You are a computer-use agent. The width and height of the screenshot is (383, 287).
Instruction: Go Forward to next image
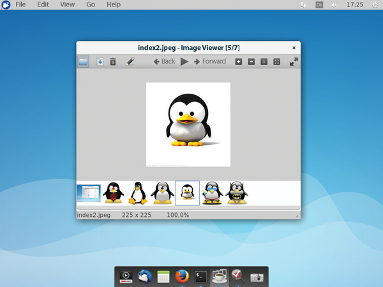210,61
